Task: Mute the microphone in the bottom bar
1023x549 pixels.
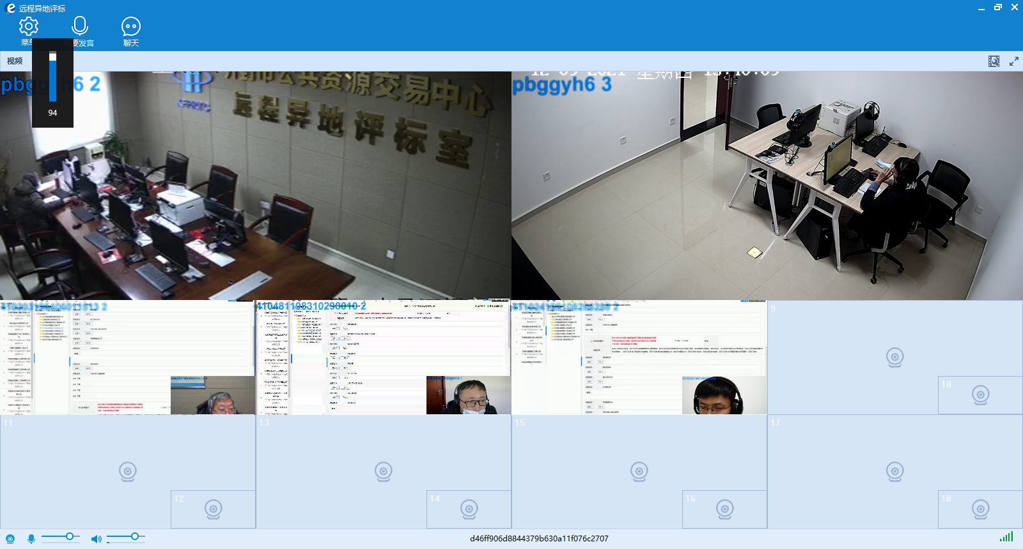Action: 31,539
